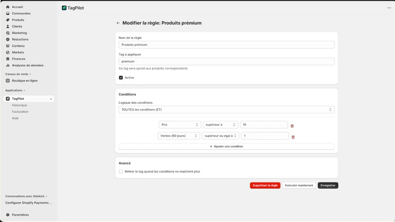
Task: Click the Clients person icon
Action: (8, 27)
